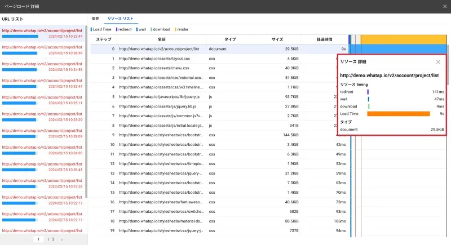Viewport: 451px width, 245px height.
Task: Select the assets/layout.css resource row
Action: [214, 59]
